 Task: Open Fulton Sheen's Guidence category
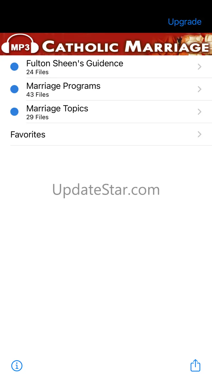click(x=106, y=67)
